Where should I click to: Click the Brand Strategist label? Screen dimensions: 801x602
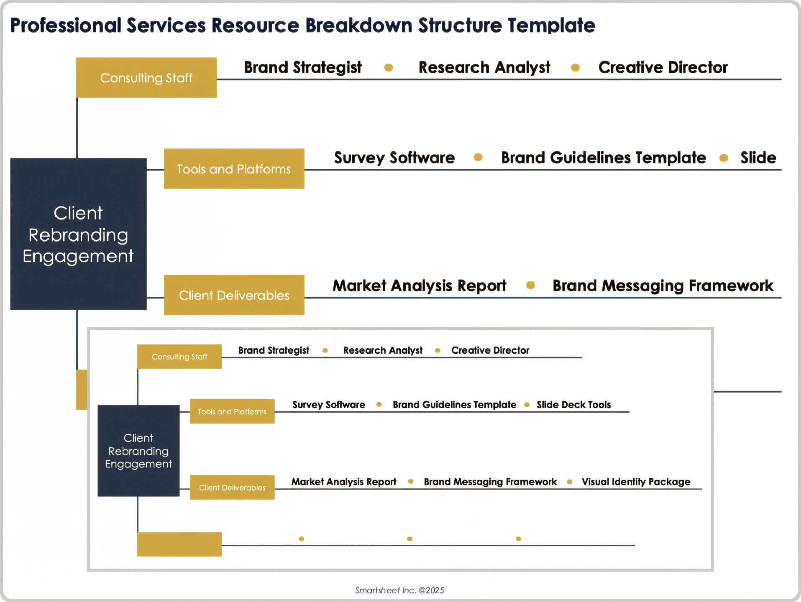302,67
